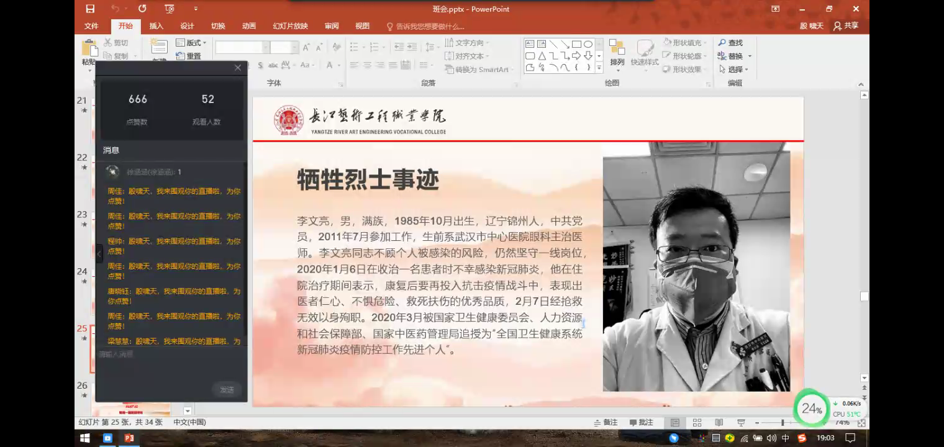Click 重置 (Reset) slide button

coord(189,56)
